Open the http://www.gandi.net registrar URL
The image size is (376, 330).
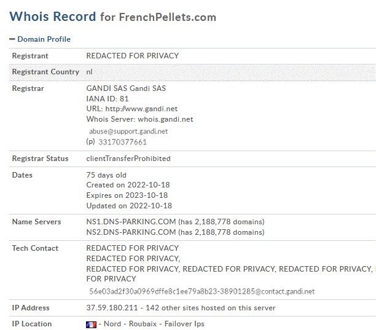141,109
